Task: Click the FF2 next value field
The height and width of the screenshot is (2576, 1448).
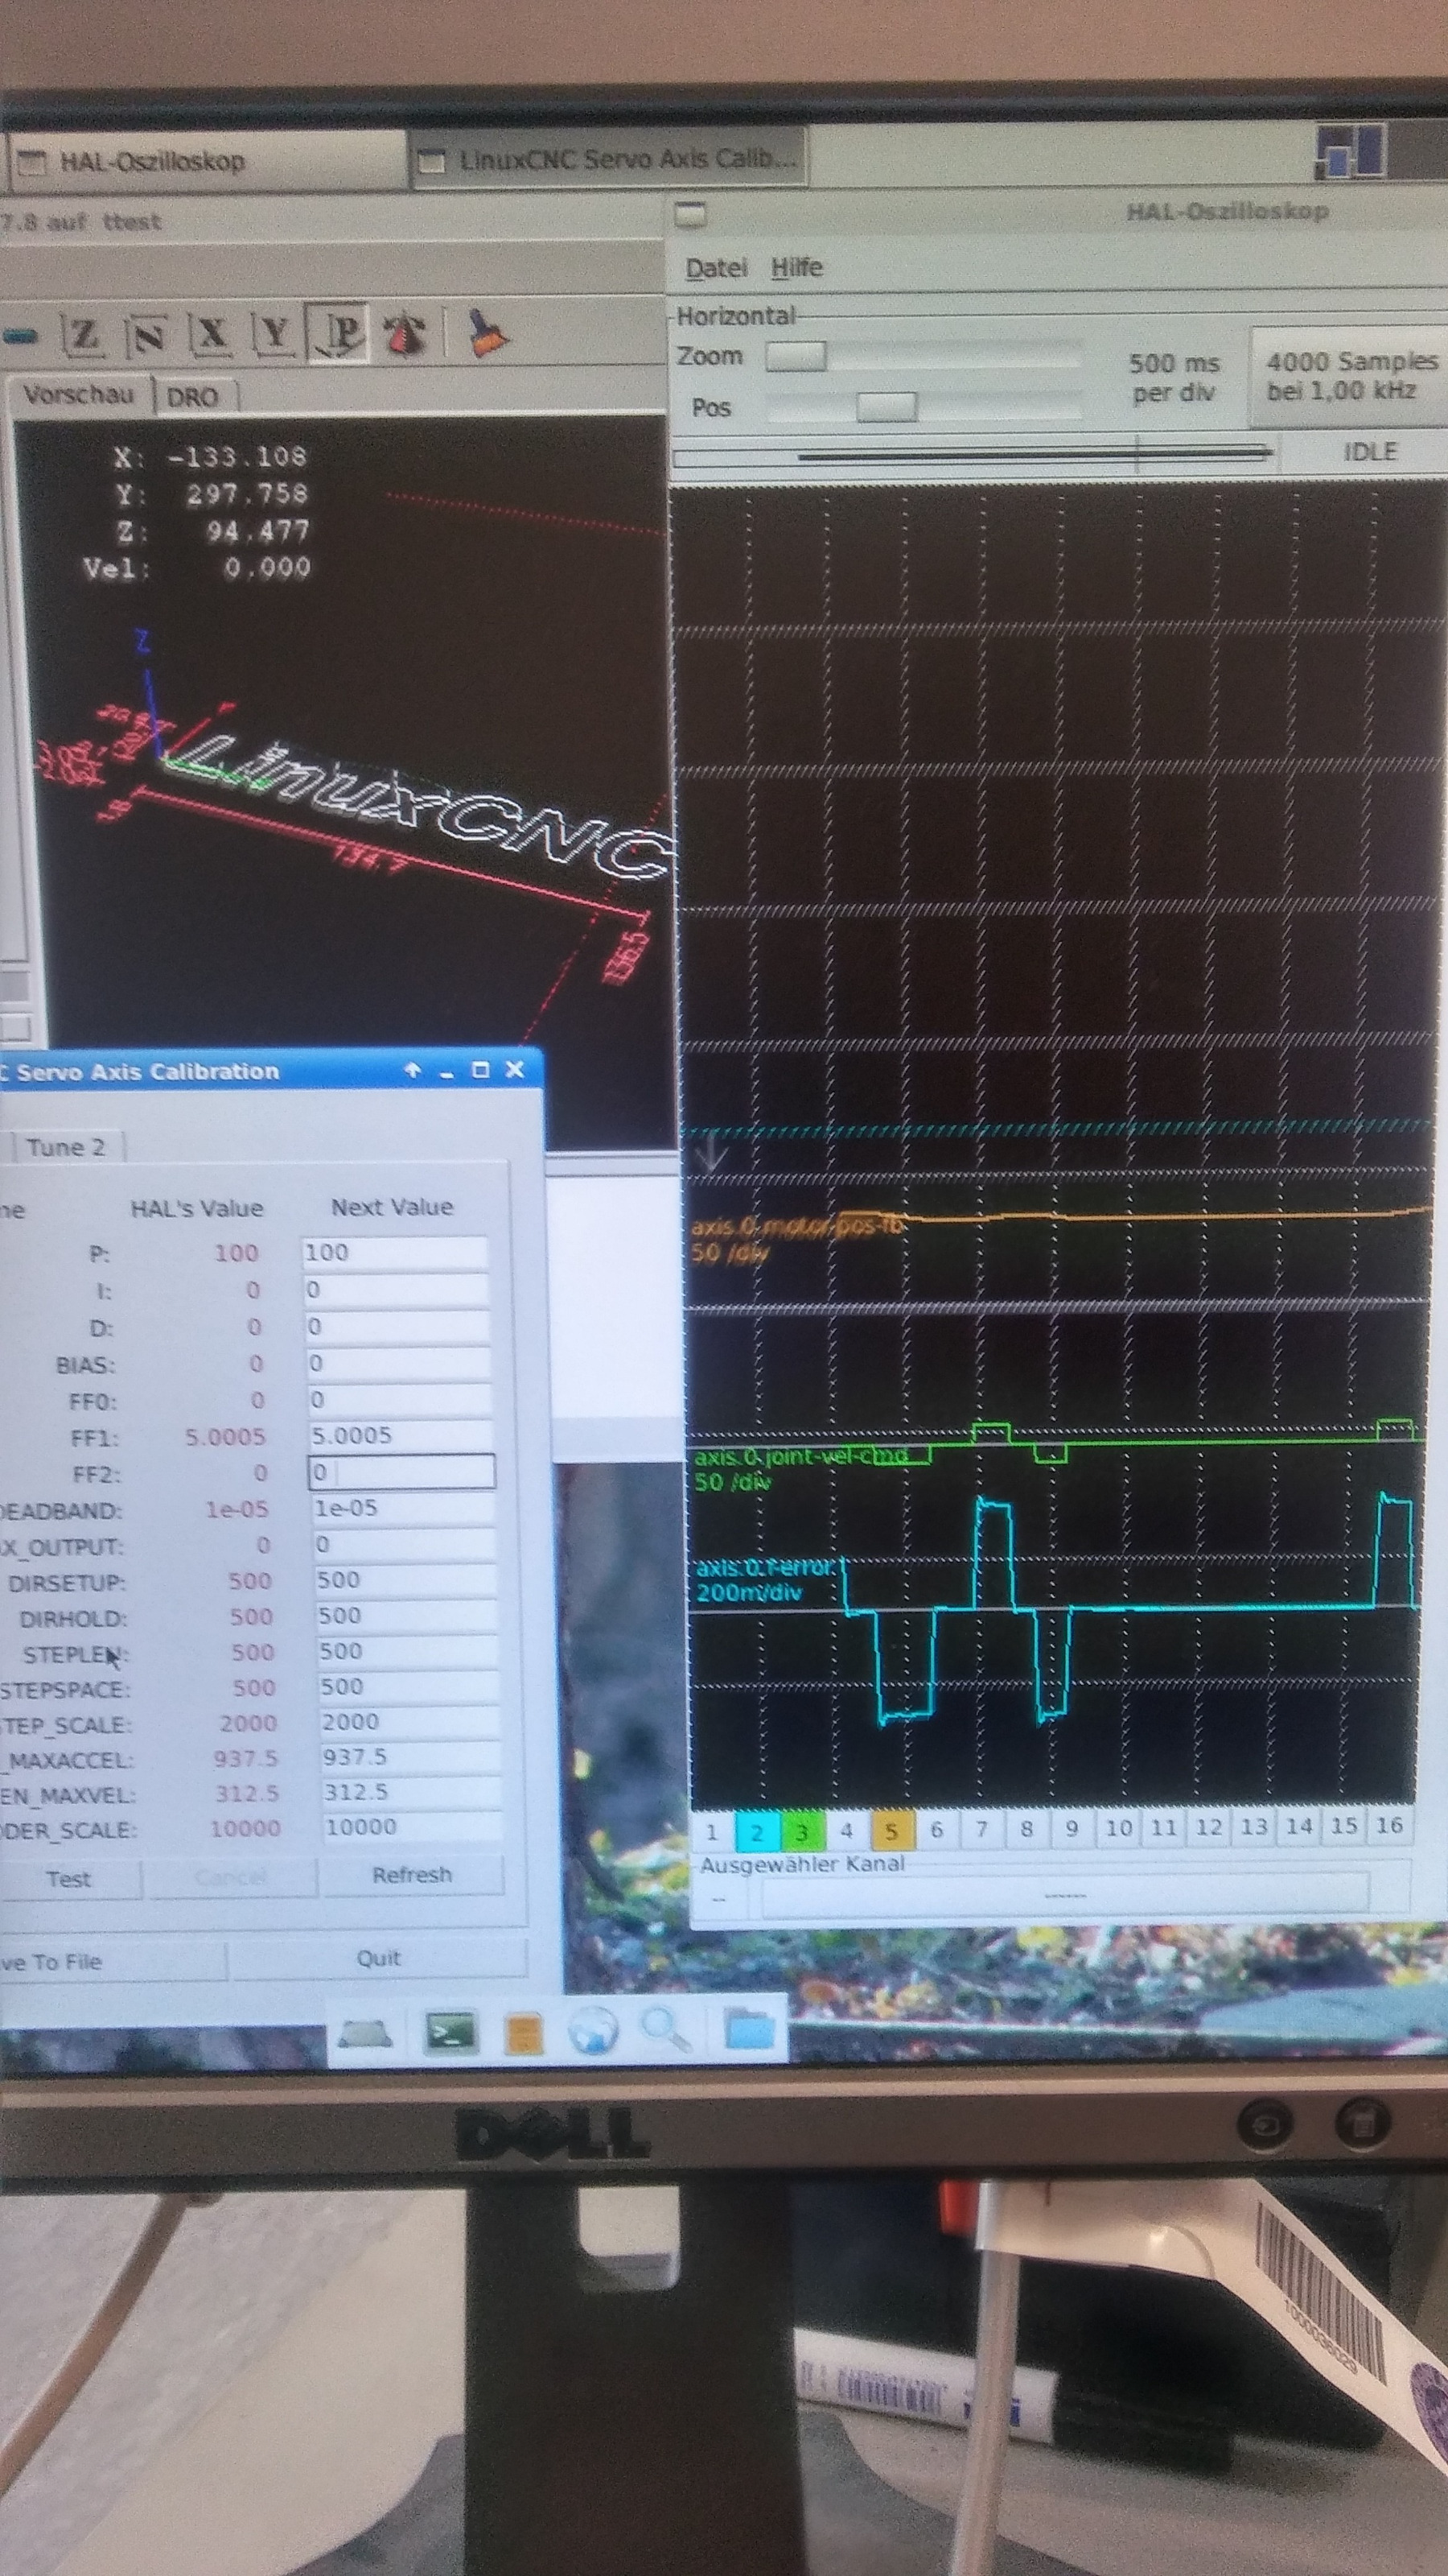Action: [x=401, y=1472]
